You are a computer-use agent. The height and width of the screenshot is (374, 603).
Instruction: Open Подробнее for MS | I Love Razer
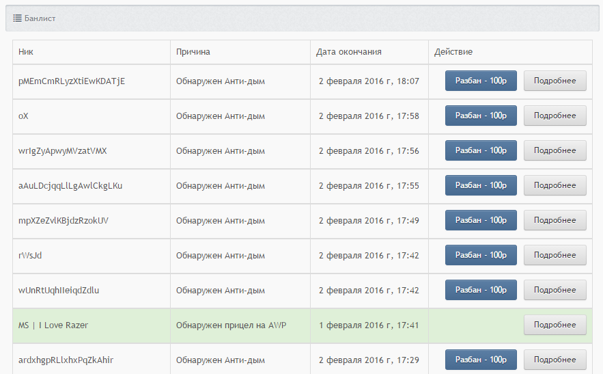[555, 325]
